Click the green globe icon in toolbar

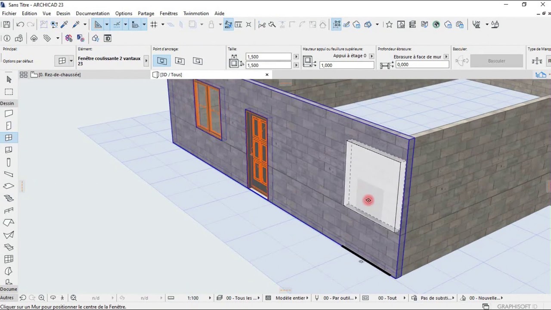436,25
